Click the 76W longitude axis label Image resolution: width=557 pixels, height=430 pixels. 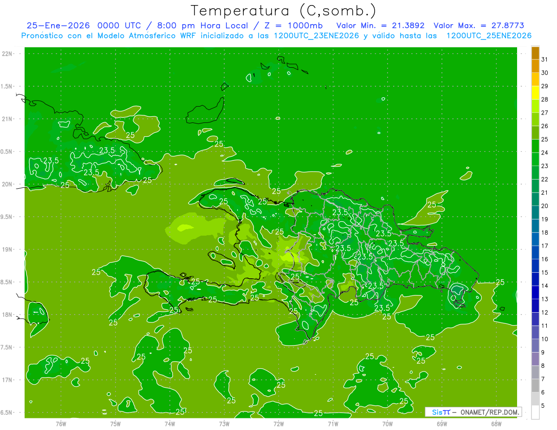tap(61, 424)
